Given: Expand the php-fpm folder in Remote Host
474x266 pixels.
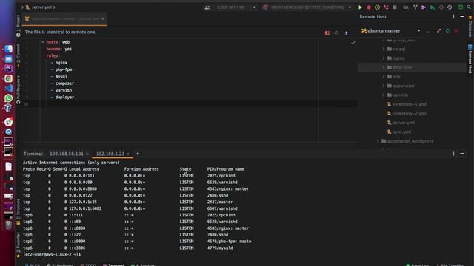Looking at the screenshot, I should [x=384, y=67].
